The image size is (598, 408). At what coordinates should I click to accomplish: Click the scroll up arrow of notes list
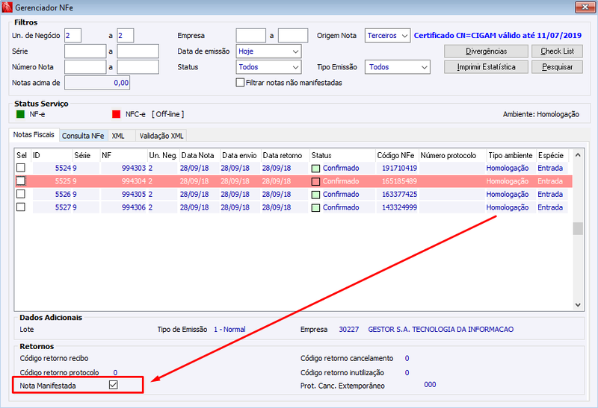[x=578, y=155]
